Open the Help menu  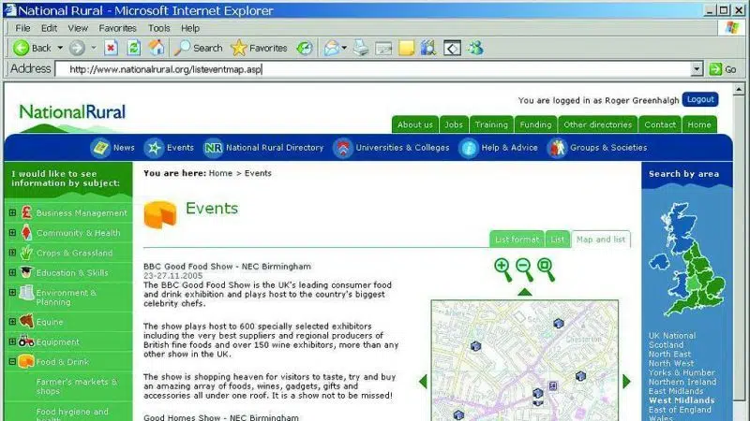pyautogui.click(x=190, y=28)
